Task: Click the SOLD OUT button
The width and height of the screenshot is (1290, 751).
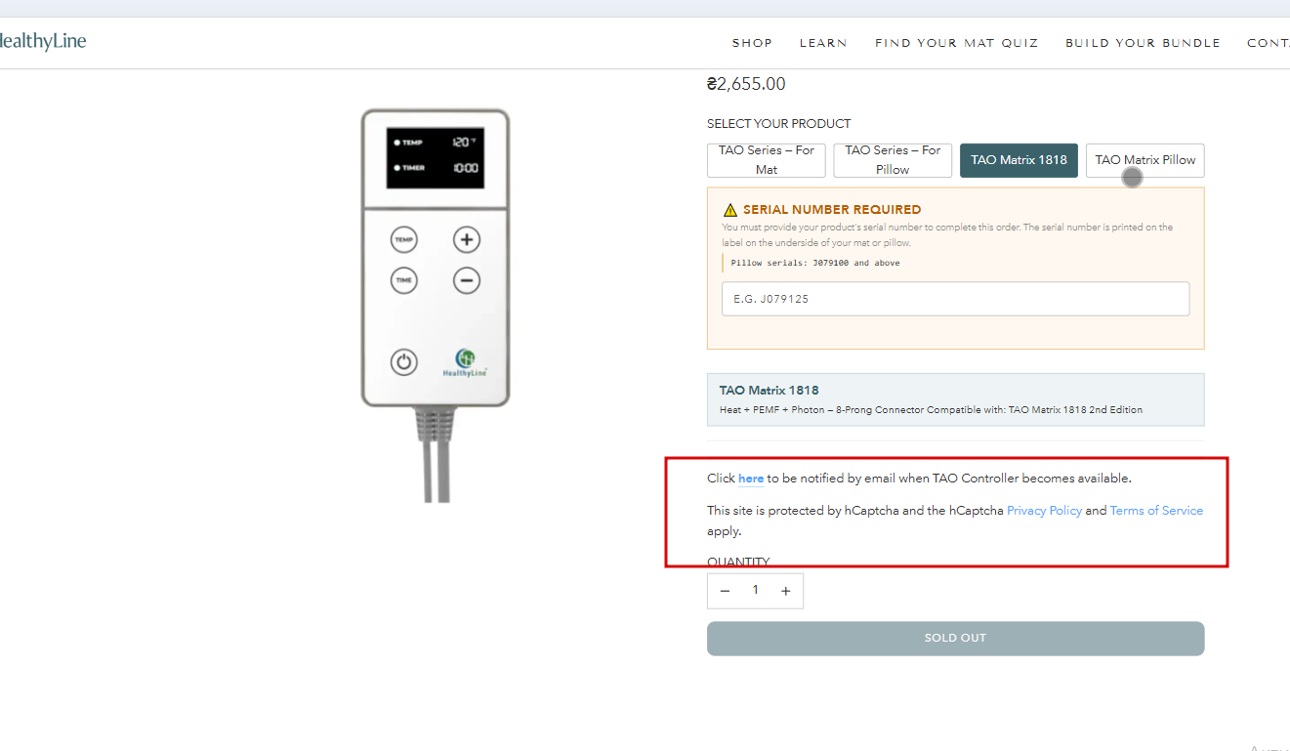Action: [955, 639]
